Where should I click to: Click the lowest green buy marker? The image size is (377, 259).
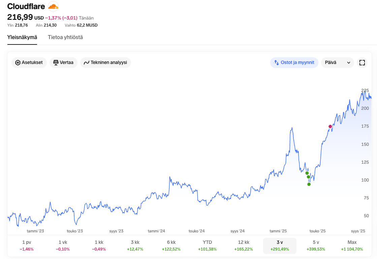(x=309, y=184)
